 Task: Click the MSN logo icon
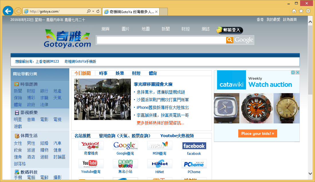tap(160, 146)
